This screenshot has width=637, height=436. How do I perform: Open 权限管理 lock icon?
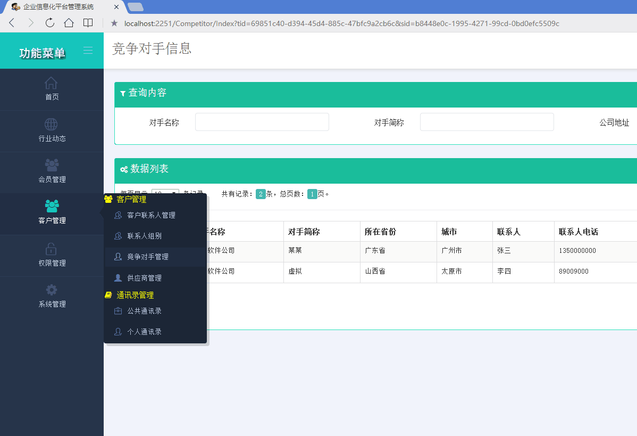[x=51, y=249]
